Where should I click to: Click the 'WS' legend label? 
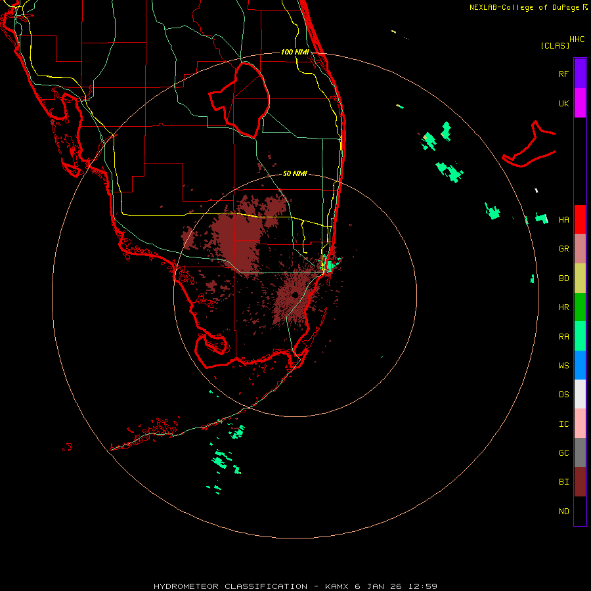(563, 366)
